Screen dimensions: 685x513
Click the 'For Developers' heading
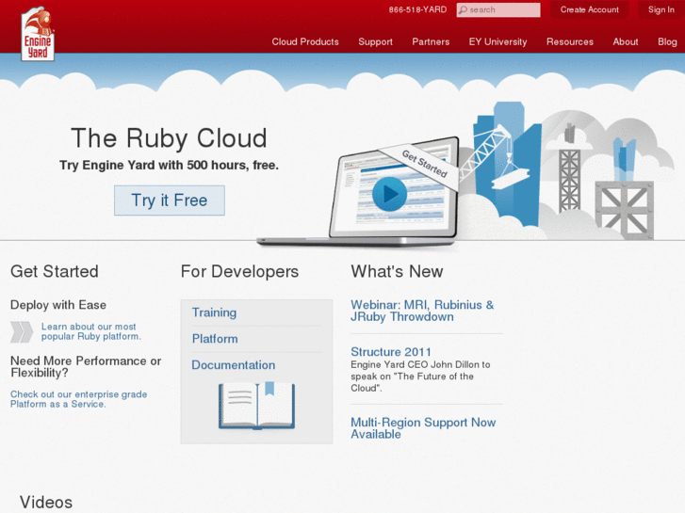click(239, 272)
